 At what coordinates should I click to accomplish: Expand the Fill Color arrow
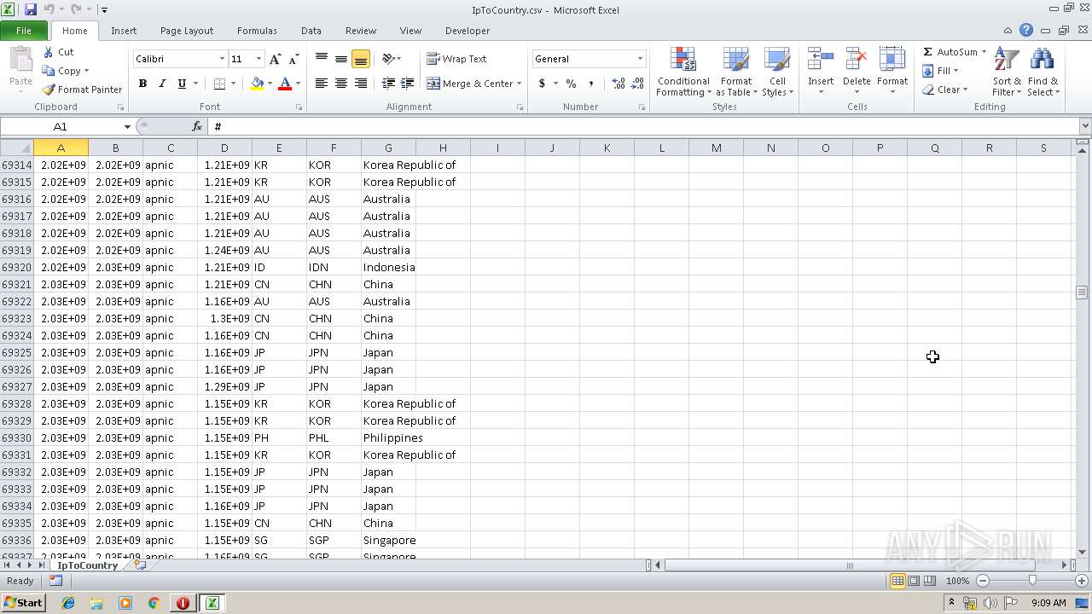[270, 84]
